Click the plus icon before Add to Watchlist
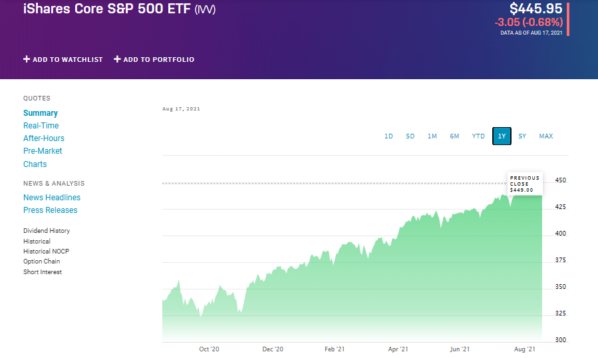The height and width of the screenshot is (358, 598). click(x=27, y=59)
